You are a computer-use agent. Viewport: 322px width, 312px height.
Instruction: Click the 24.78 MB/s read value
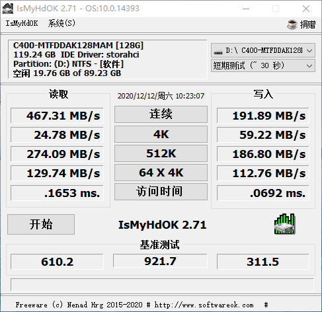tap(57, 135)
